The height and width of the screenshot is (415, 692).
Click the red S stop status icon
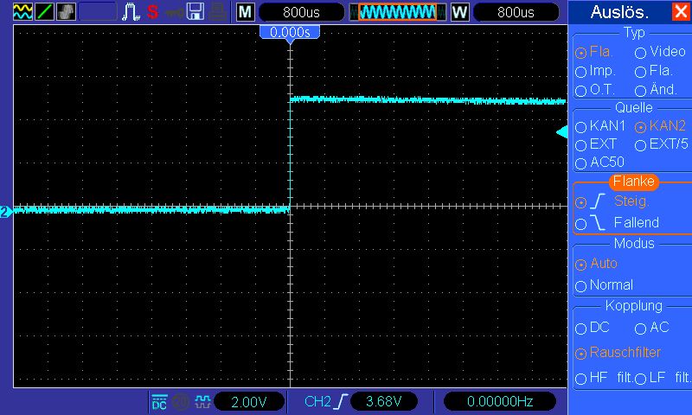point(152,12)
